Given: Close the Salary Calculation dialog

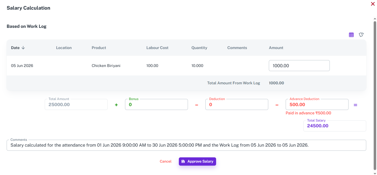Looking at the screenshot, I should pyautogui.click(x=373, y=4).
